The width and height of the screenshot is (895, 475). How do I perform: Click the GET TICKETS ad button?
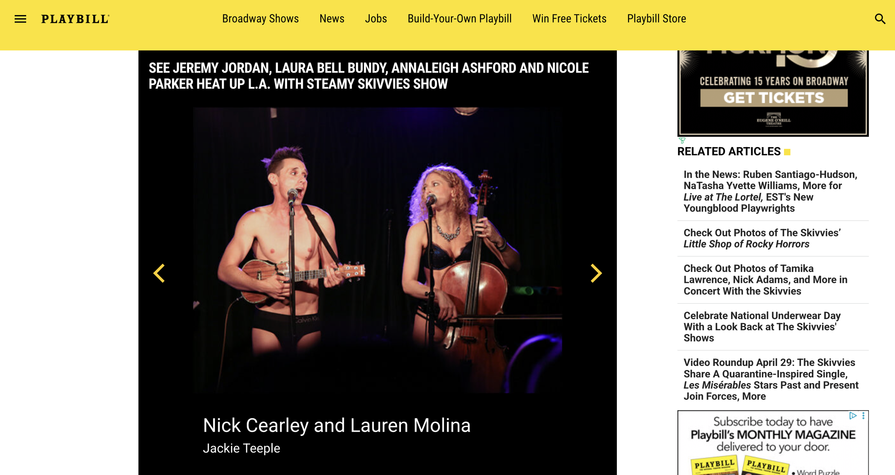(774, 98)
